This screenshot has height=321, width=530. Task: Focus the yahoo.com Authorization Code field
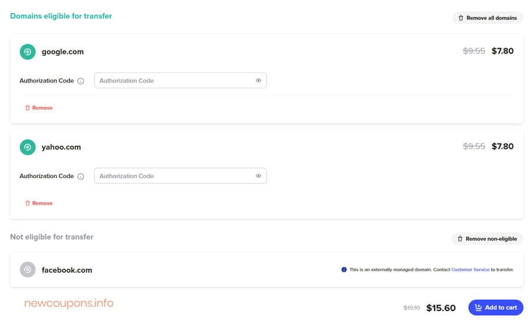pyautogui.click(x=181, y=176)
